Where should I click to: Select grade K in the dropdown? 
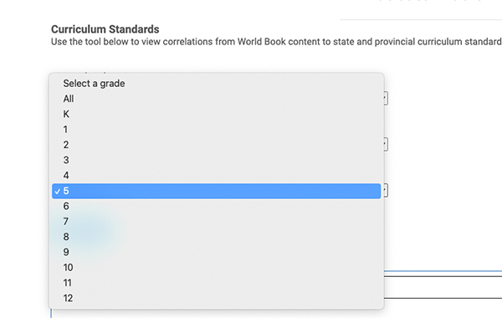pyautogui.click(x=216, y=114)
